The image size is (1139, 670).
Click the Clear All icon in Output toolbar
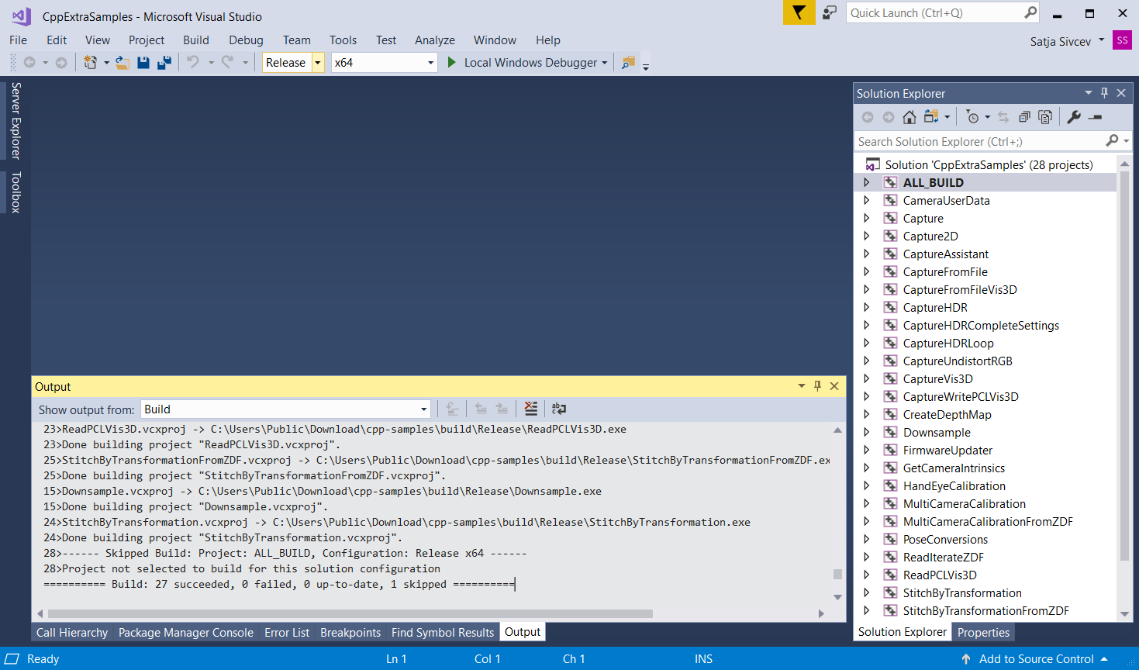pos(530,409)
